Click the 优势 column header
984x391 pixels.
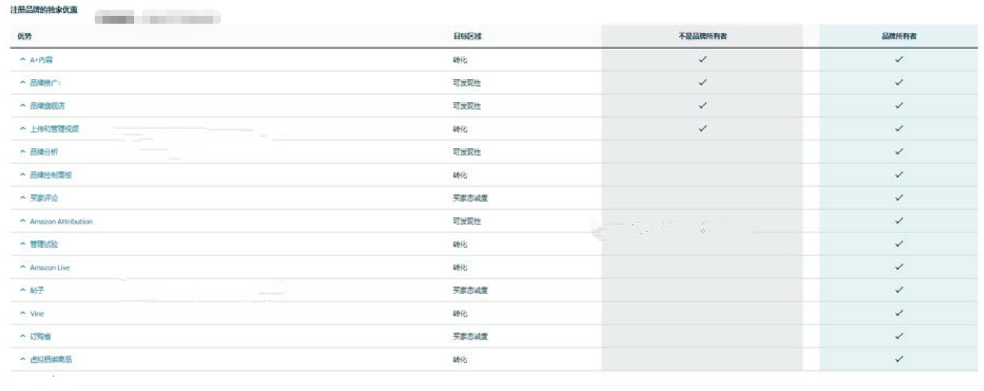[x=24, y=36]
